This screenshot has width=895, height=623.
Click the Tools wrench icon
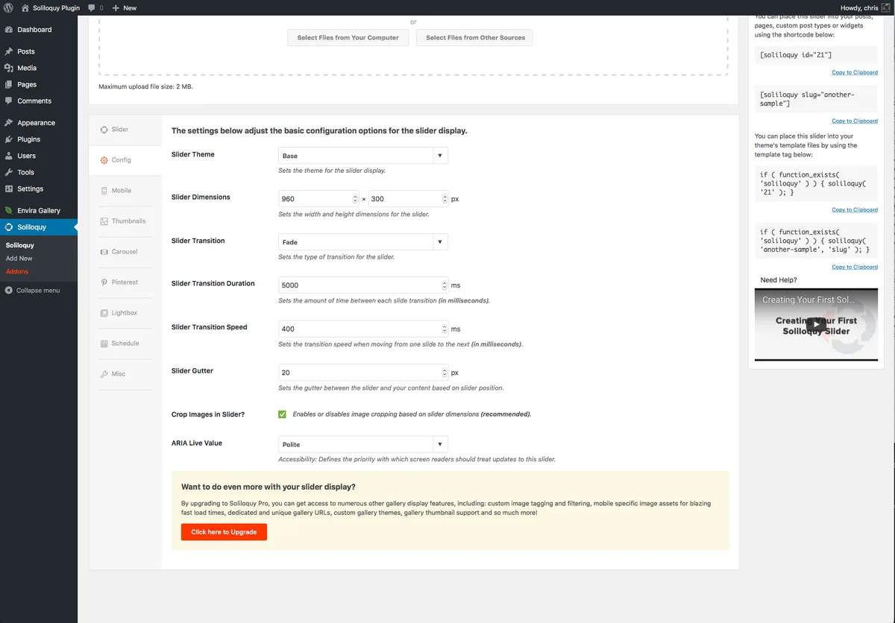click(8, 172)
